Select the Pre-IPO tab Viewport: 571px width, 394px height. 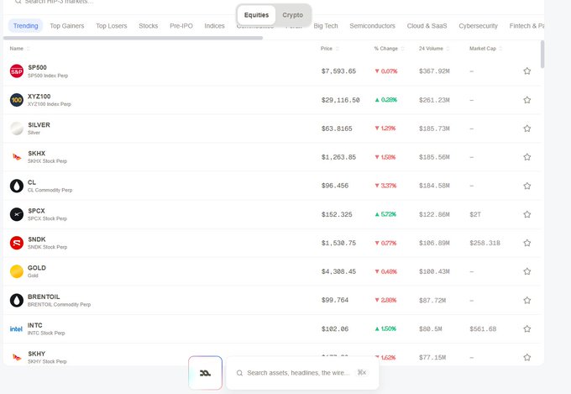point(181,26)
